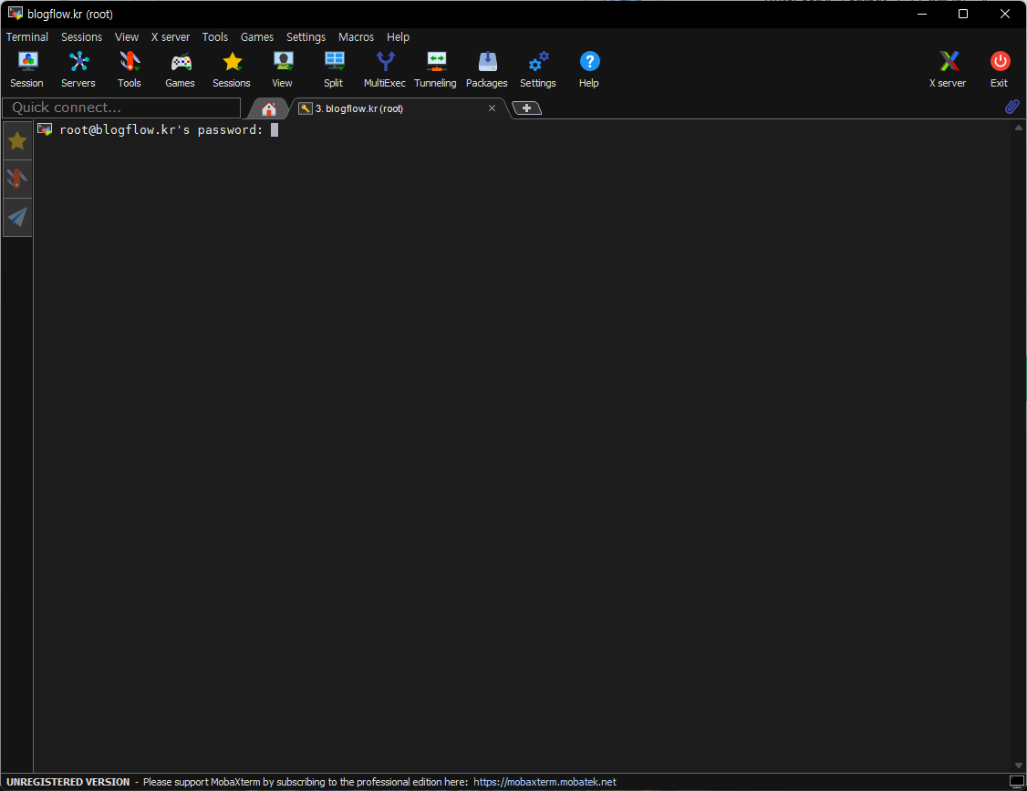This screenshot has height=791, width=1027.
Task: Open the Tools menu
Action: (x=215, y=36)
